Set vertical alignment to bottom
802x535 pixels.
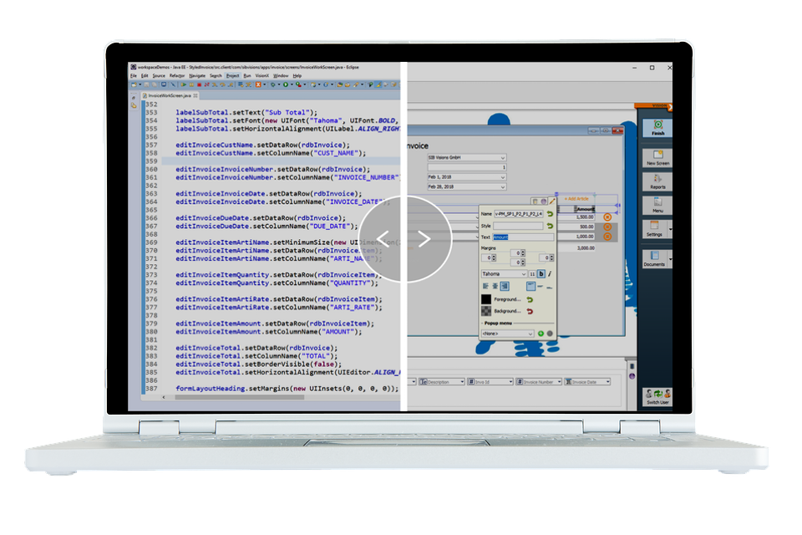coord(550,286)
